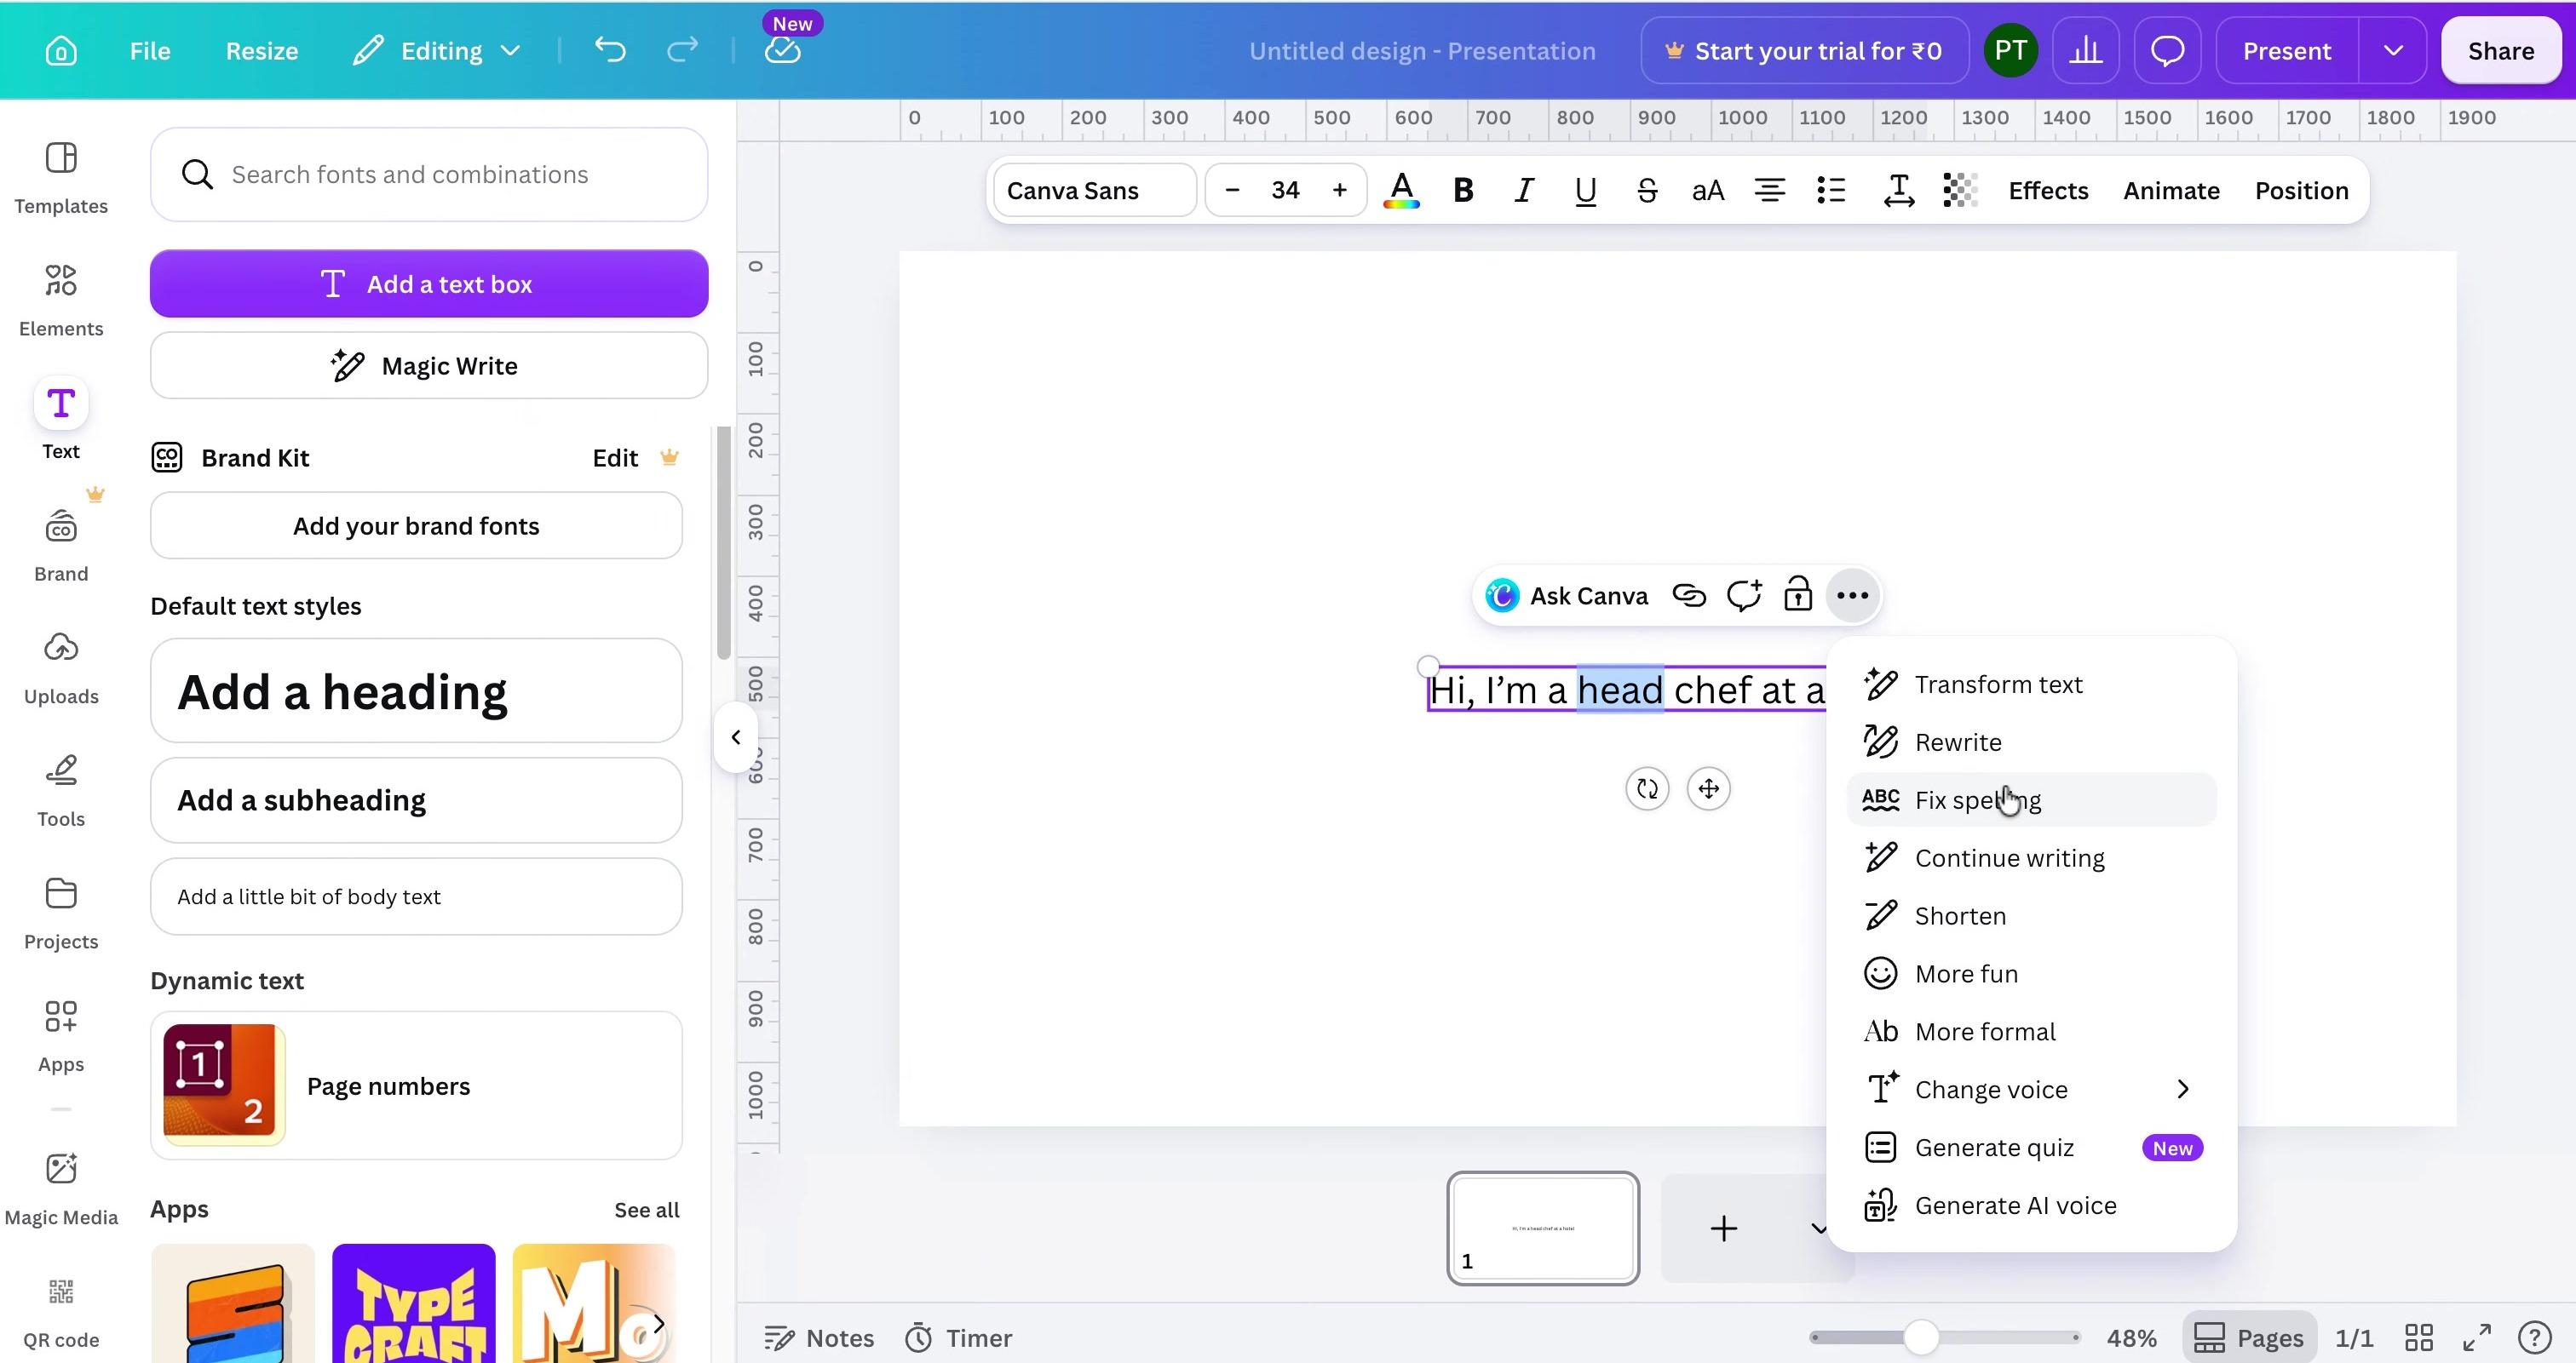The image size is (2576, 1363).
Task: Toggle uppercase text formatting
Action: tap(1708, 190)
